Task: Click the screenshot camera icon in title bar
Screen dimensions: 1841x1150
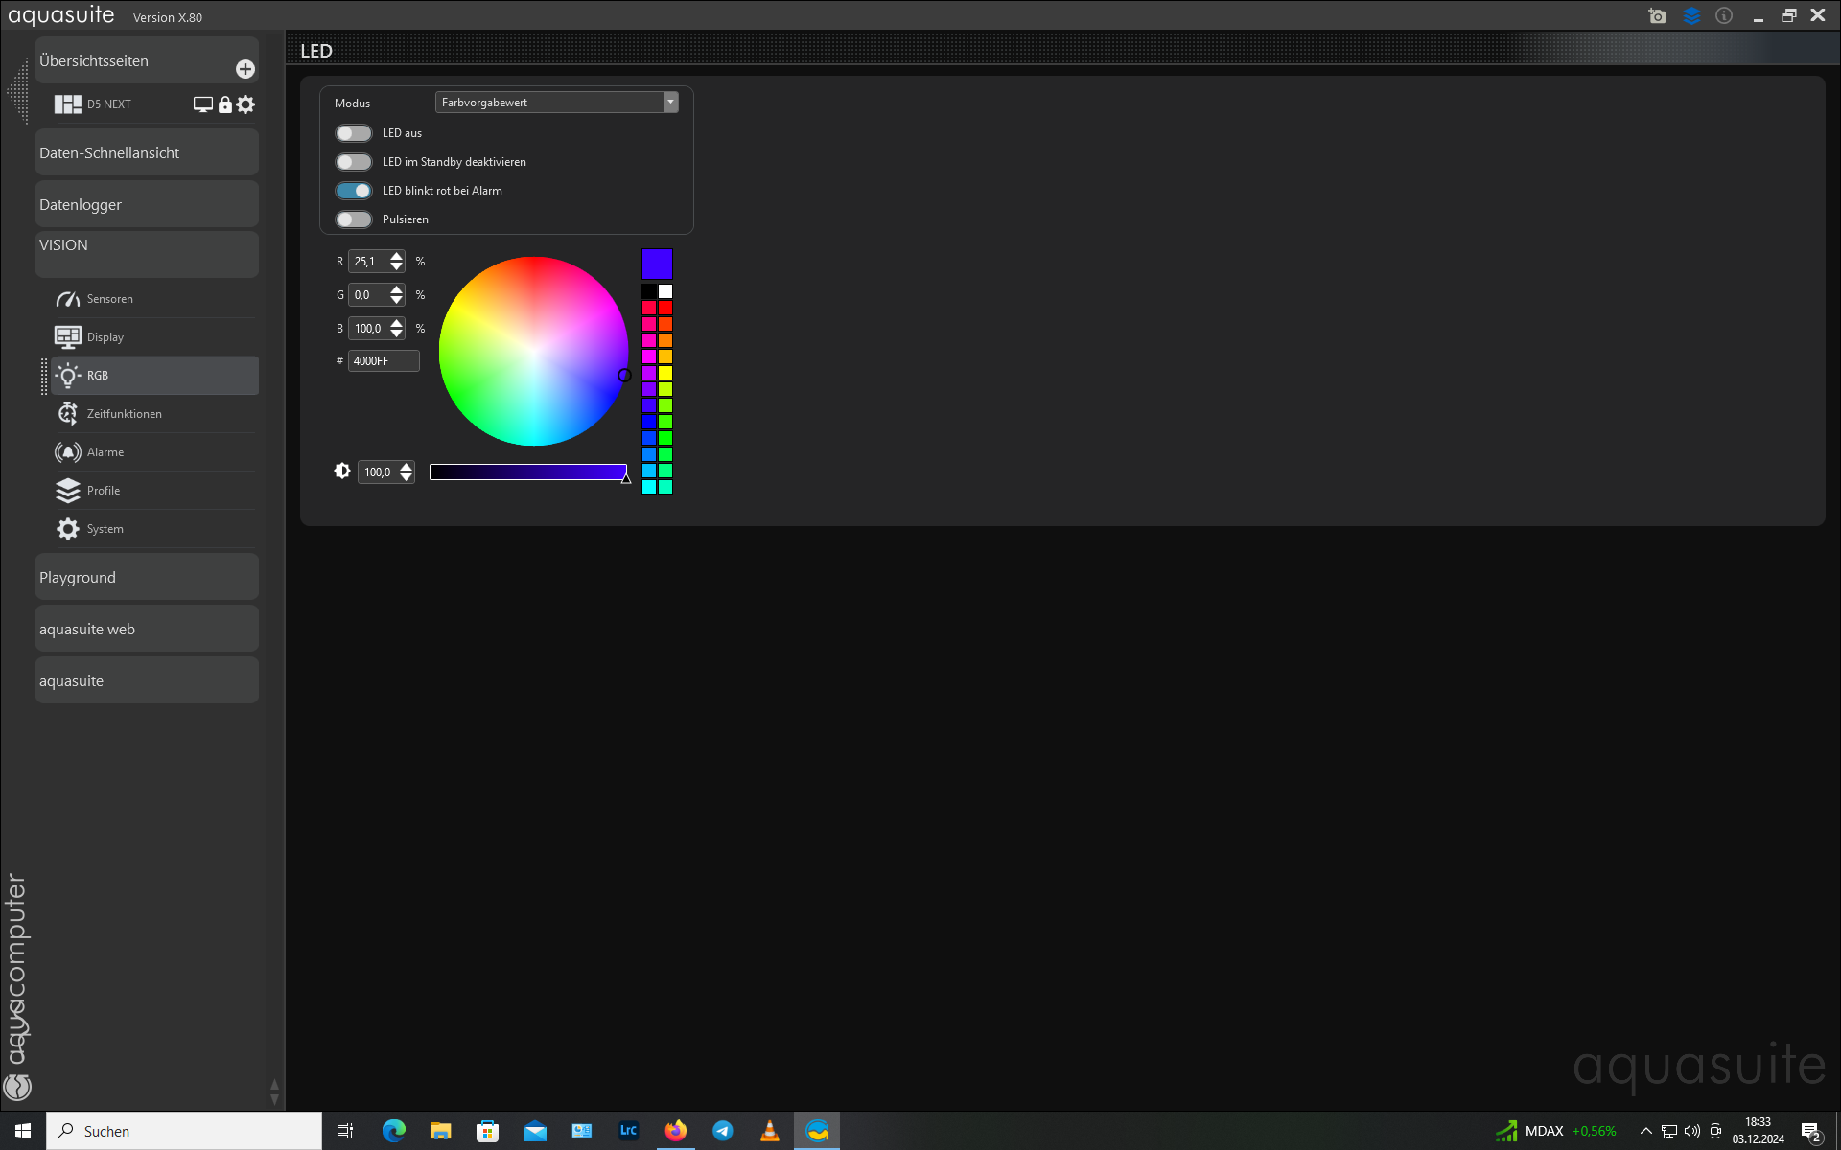Action: (x=1657, y=15)
